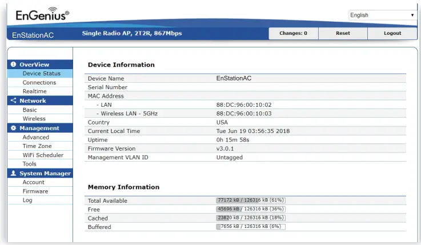Screen dimensions: 421x245
Task: Click the wireless MAC address 88:DC:96:00:10:03
Action: [244, 114]
